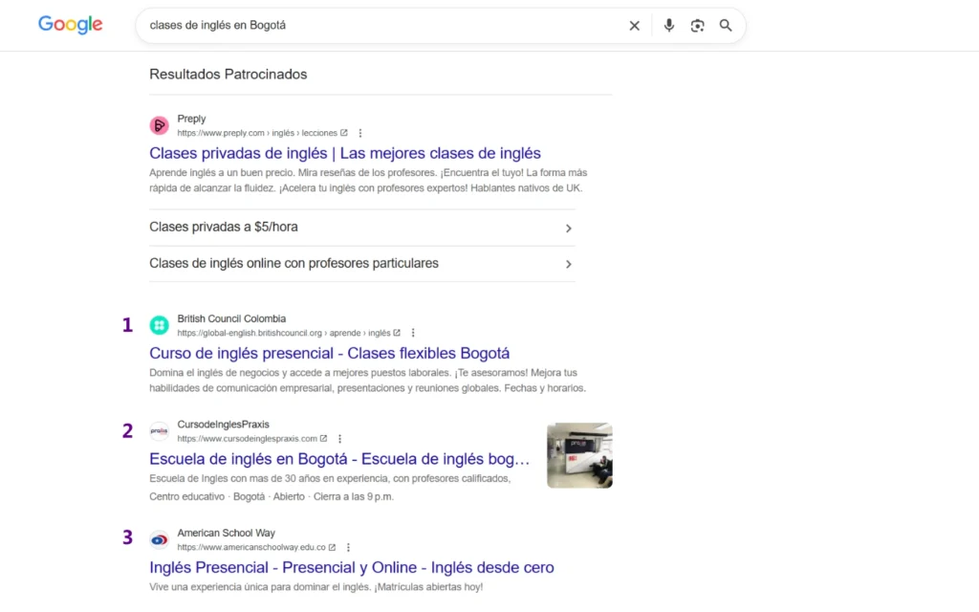Click the external link icon beside the americanschoolway.edu.co URL
The height and width of the screenshot is (612, 979).
[x=332, y=546]
